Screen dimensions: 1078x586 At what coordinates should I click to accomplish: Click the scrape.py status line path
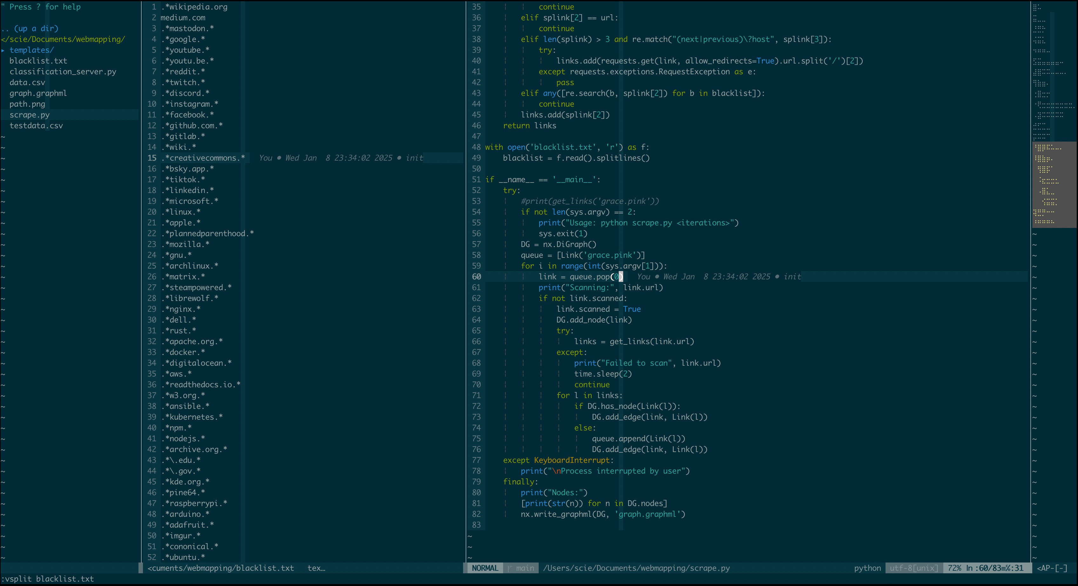[636, 568]
